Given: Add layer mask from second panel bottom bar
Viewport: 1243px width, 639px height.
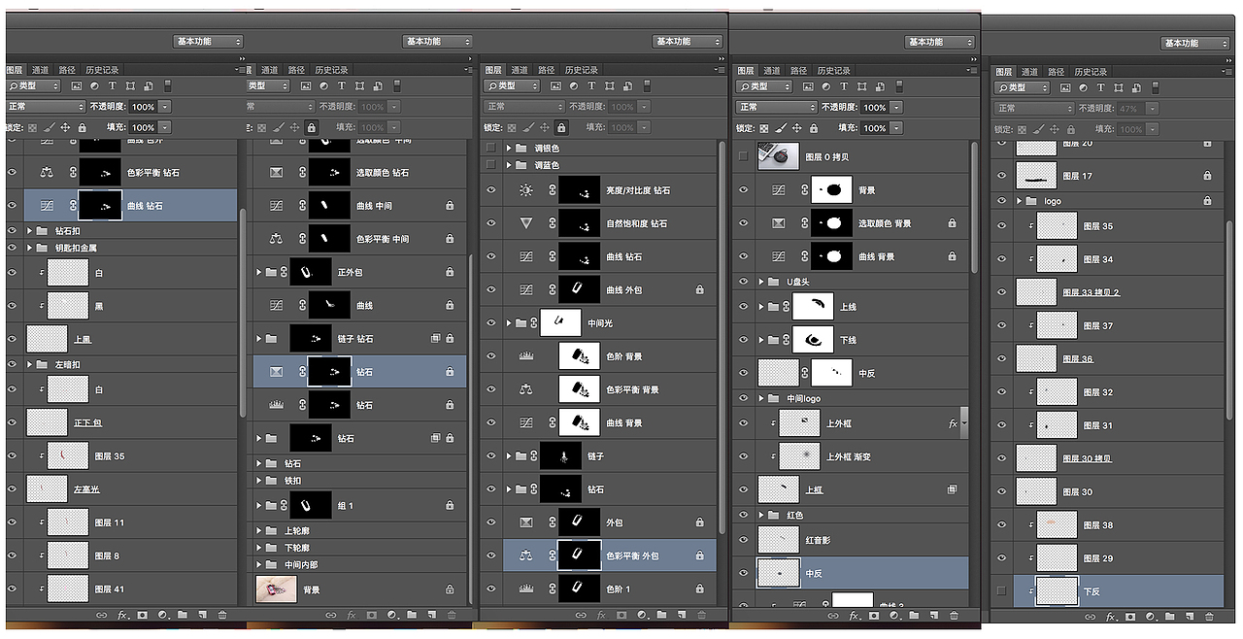Looking at the screenshot, I should coord(373,615).
